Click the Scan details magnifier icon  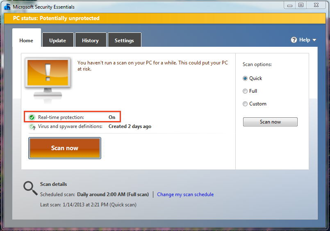[30, 188]
